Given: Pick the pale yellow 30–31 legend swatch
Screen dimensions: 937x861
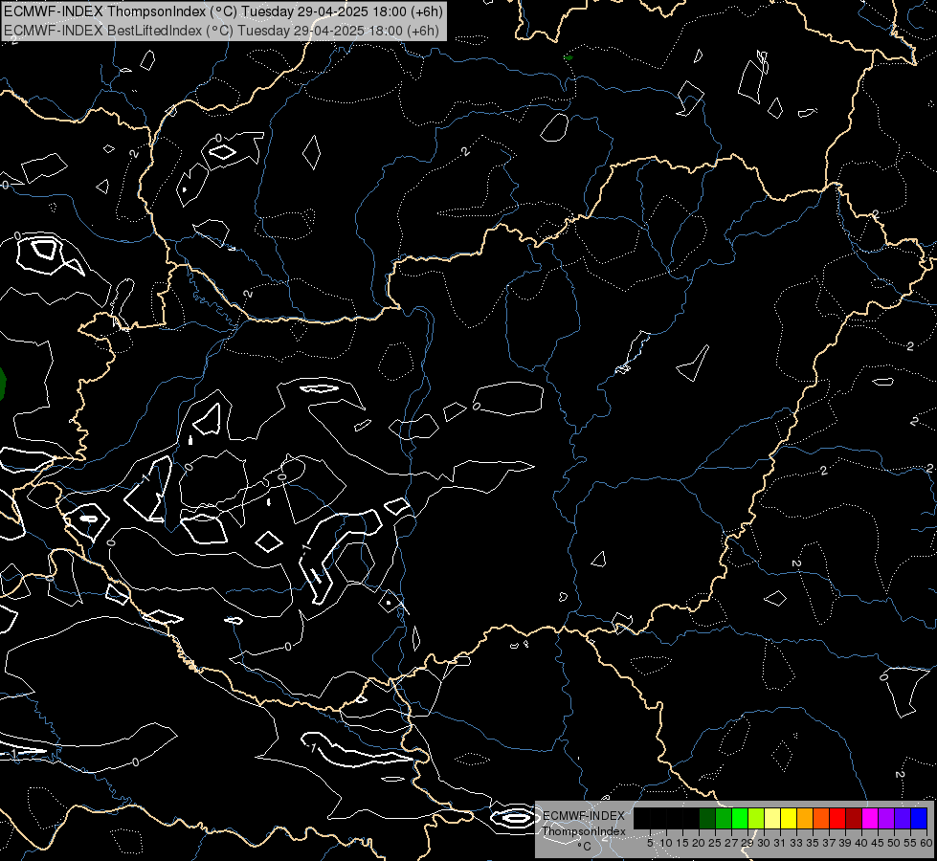Looking at the screenshot, I should 772,818.
